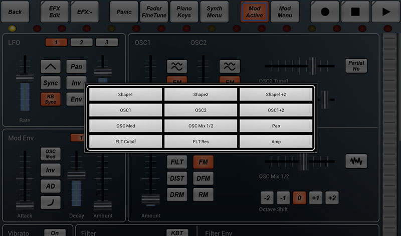Select the OSC1+2 option
The image size is (401, 236).
[x=276, y=110]
